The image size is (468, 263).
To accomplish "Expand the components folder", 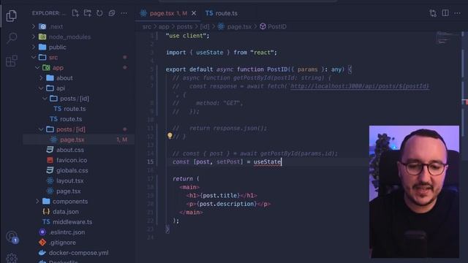I will click(x=70, y=202).
